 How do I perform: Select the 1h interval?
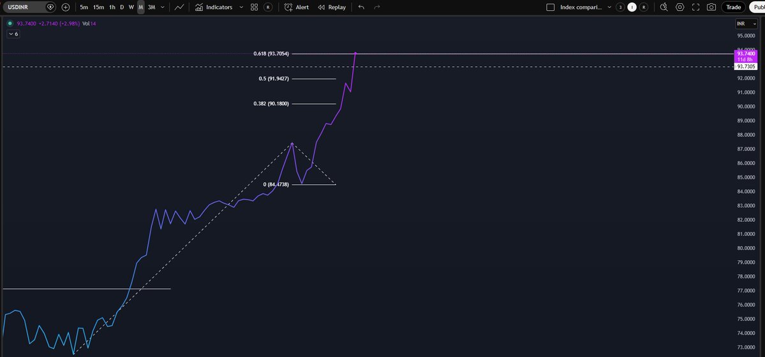click(112, 7)
